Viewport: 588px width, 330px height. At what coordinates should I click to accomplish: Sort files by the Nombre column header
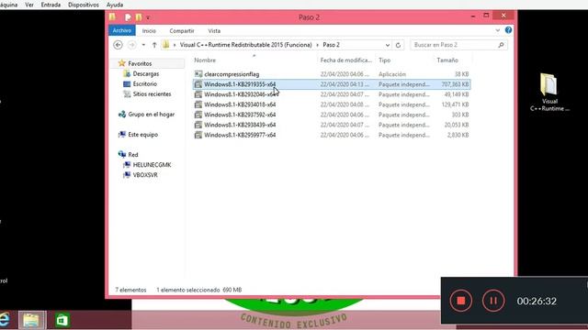(205, 60)
